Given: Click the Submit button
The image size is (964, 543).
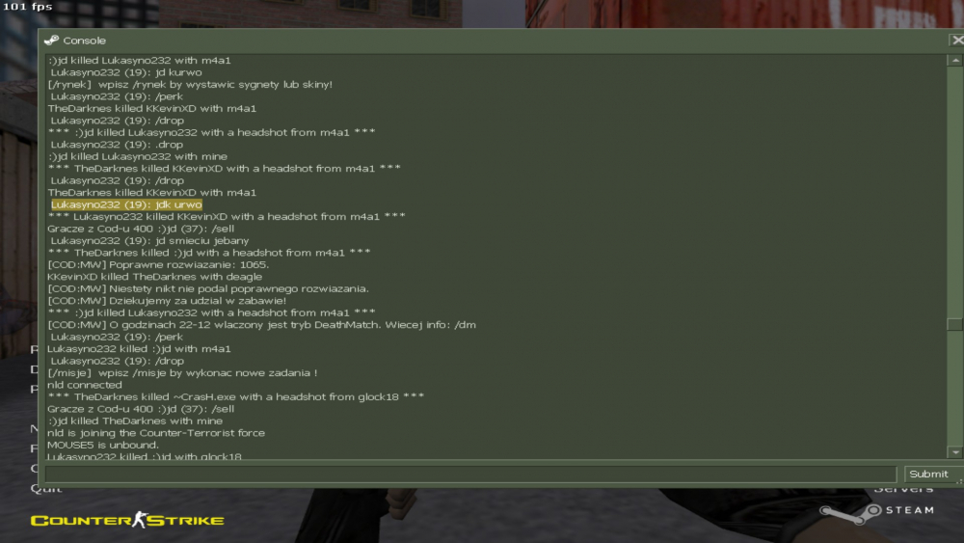Looking at the screenshot, I should pos(931,475).
